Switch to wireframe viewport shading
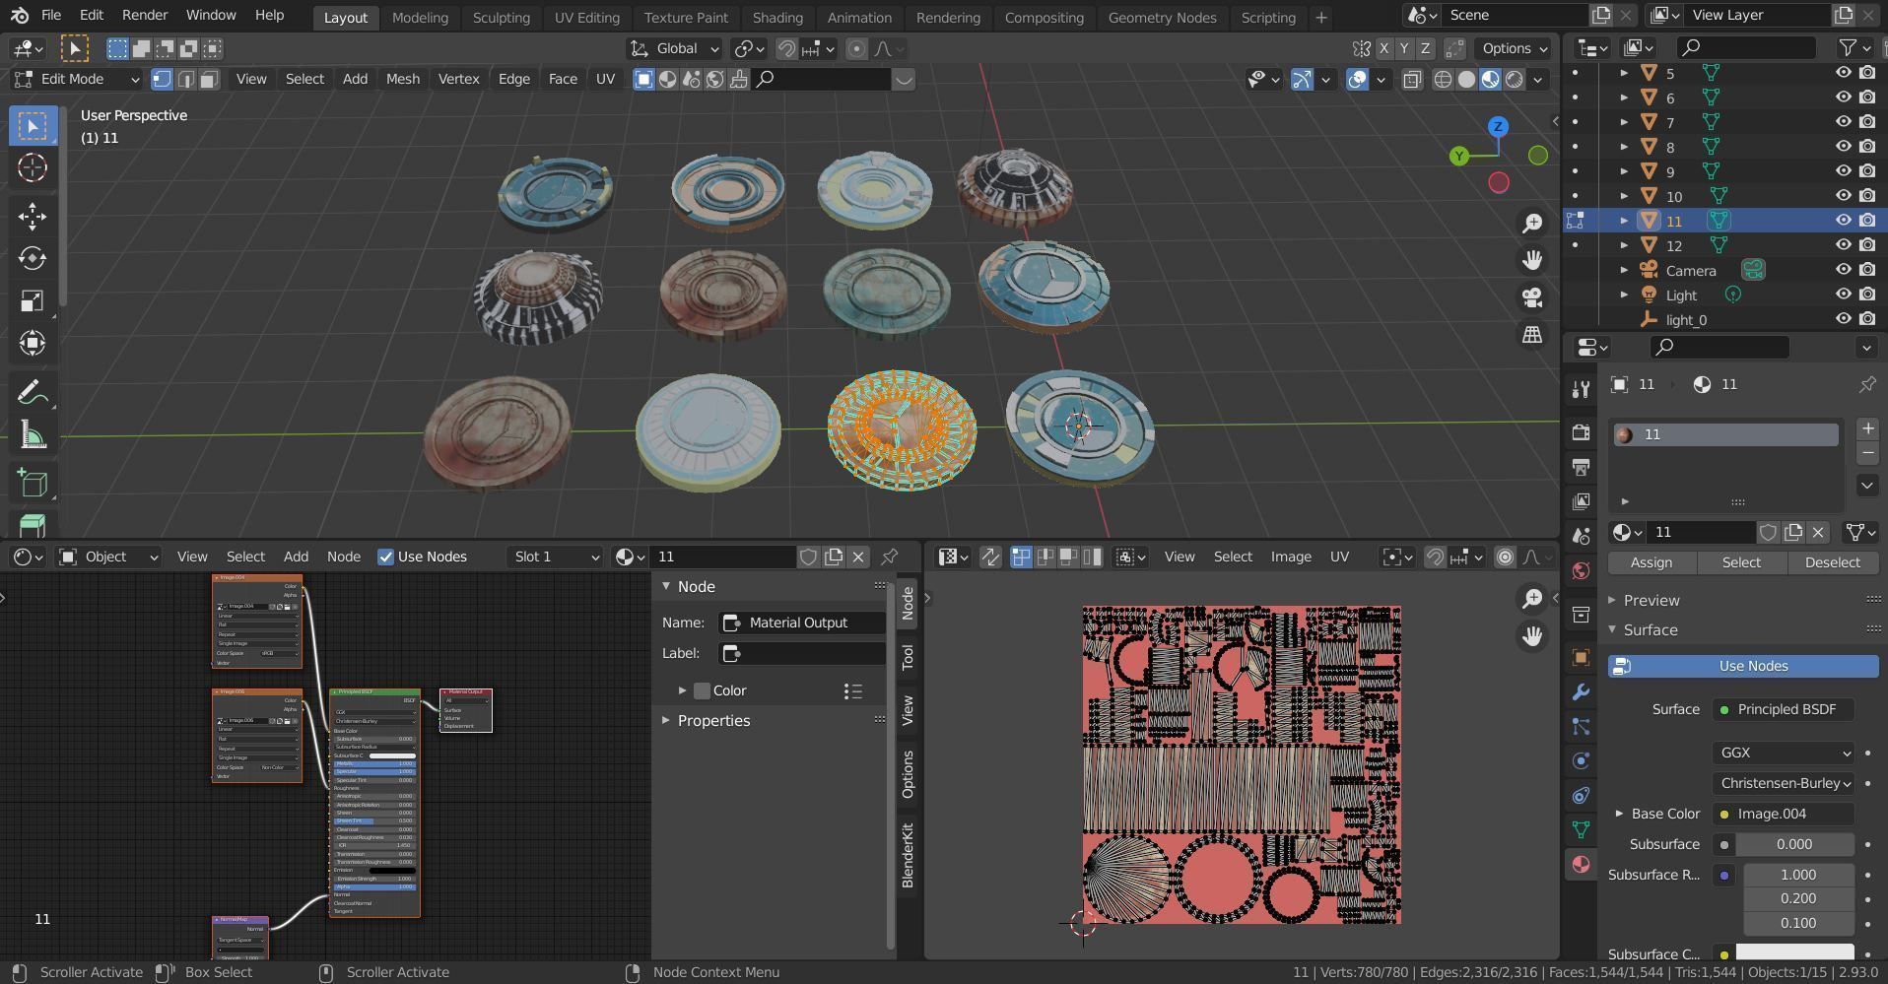 click(1443, 80)
